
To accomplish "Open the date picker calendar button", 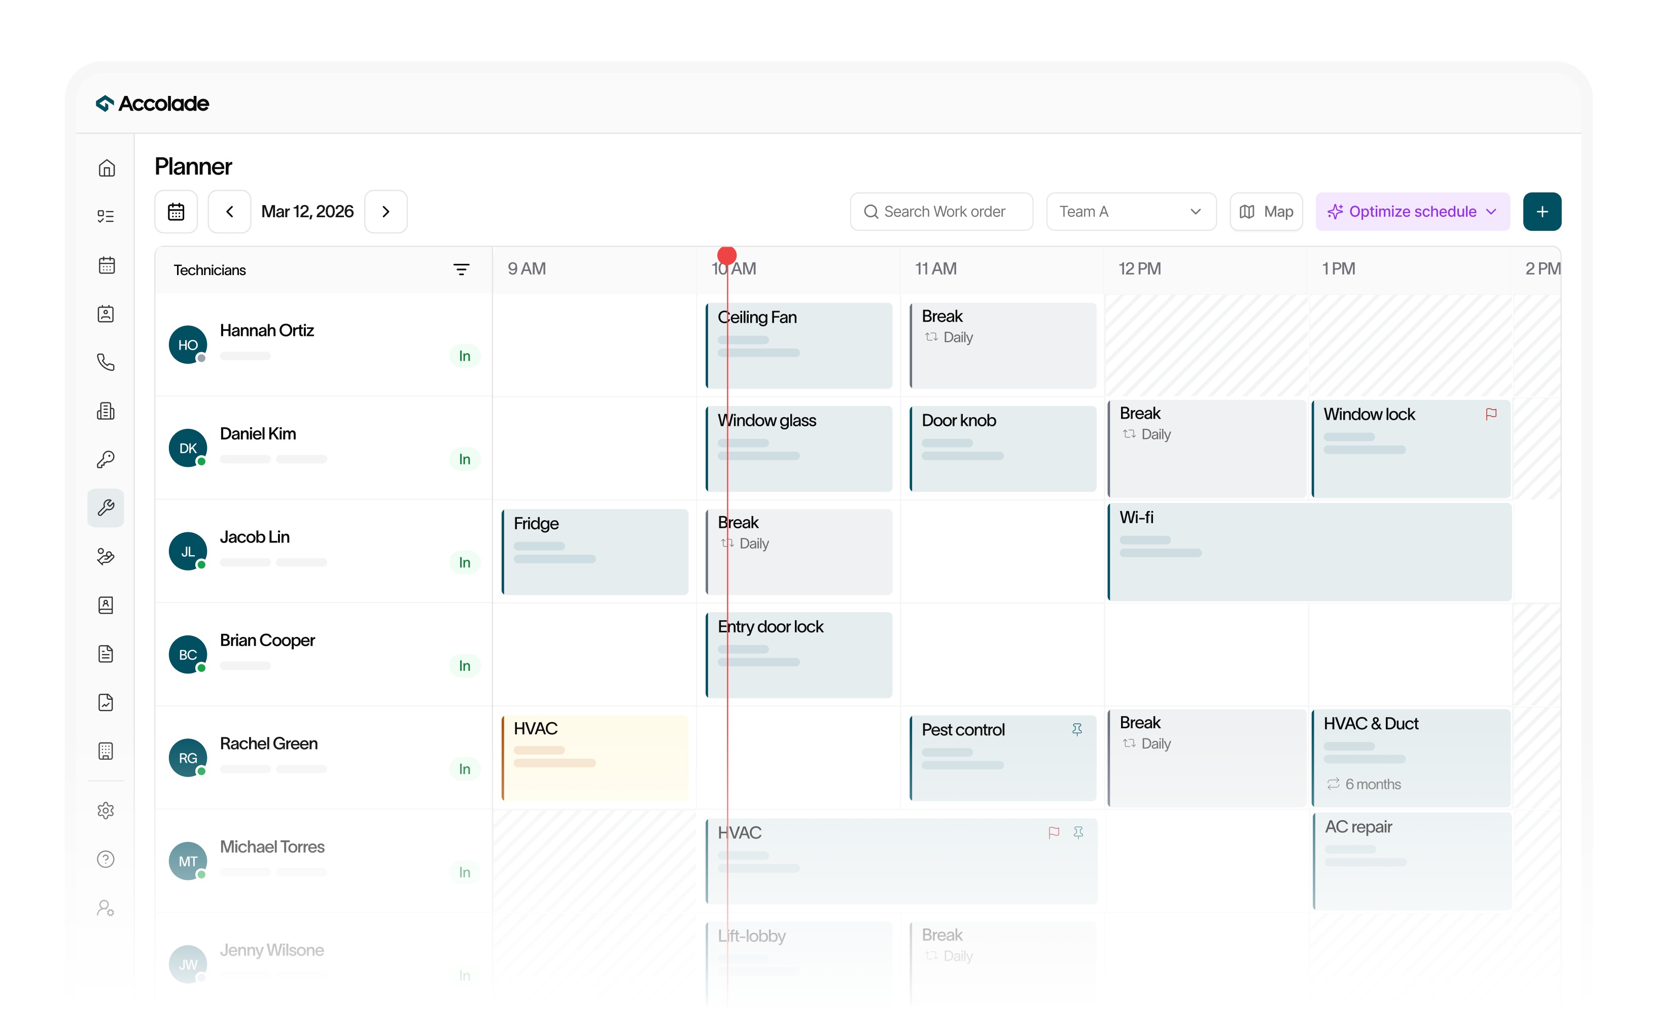I will tap(177, 212).
